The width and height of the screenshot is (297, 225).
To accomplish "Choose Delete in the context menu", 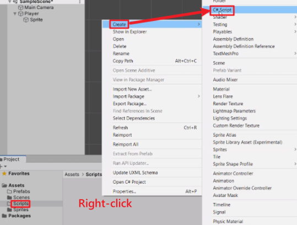I will (x=120, y=46).
